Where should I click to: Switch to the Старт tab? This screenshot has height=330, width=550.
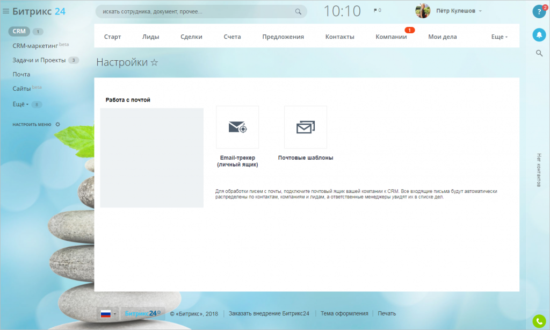pyautogui.click(x=112, y=37)
